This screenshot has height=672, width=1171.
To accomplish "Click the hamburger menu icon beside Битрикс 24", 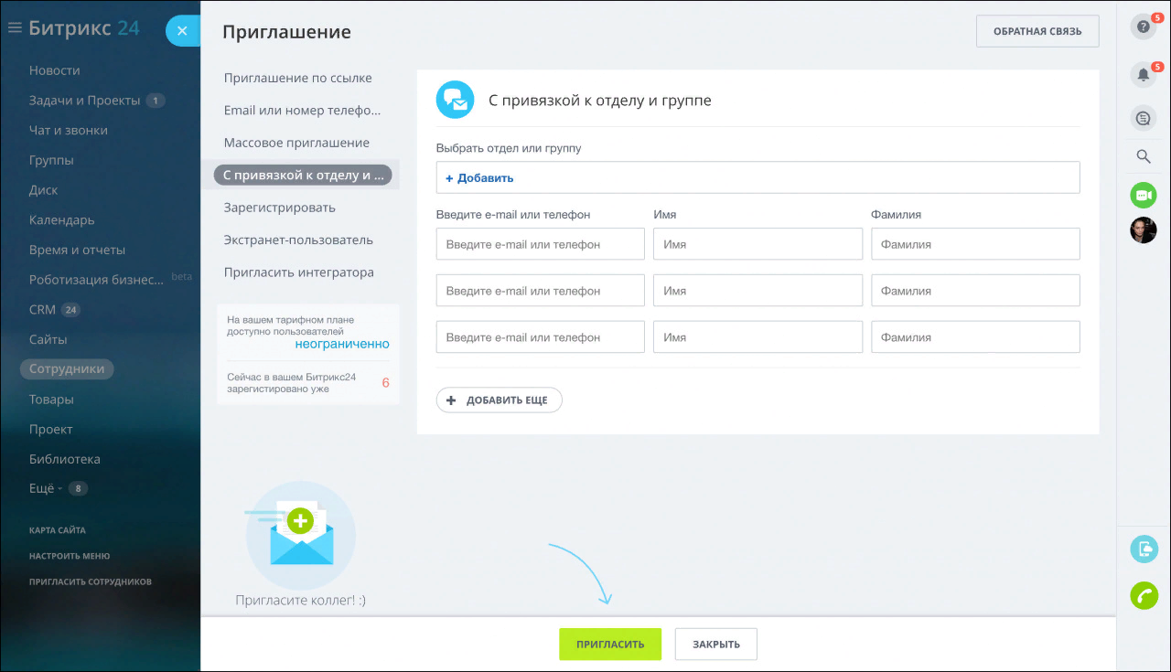I will 15,28.
